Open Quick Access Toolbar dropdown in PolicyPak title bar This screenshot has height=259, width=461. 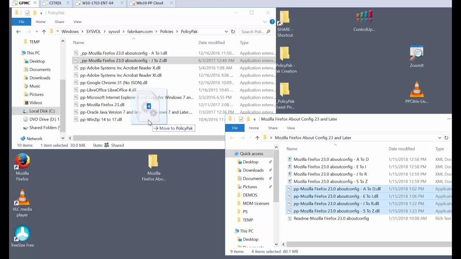[x=41, y=13]
